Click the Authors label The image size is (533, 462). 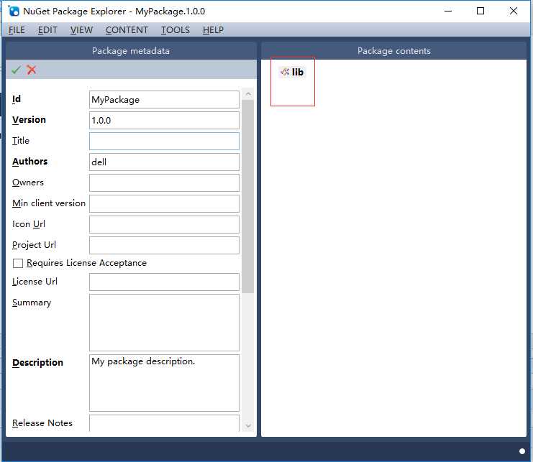(30, 162)
